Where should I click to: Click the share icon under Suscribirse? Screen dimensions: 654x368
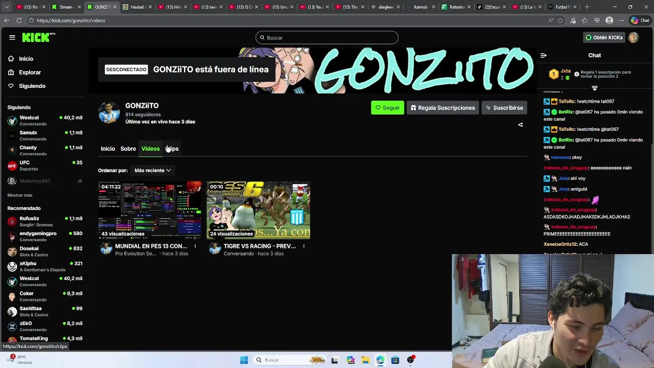[x=521, y=125]
